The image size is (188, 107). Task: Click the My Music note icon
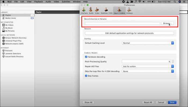3,28
